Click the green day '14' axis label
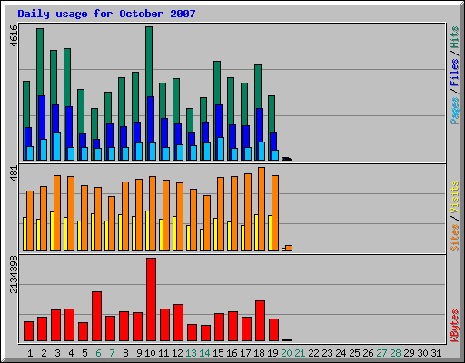The width and height of the screenshot is (465, 363). point(204,353)
